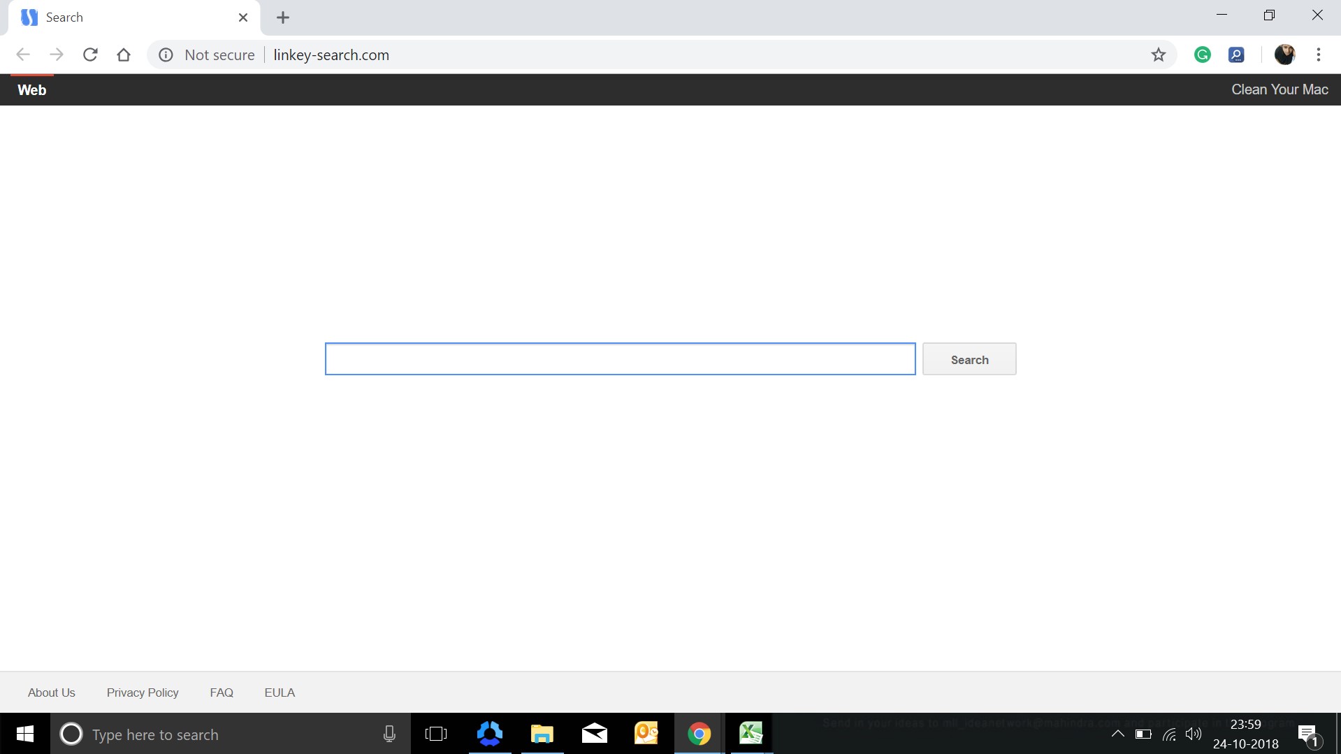Select the Web tab
Screen dimensions: 1341x754
(x=31, y=89)
